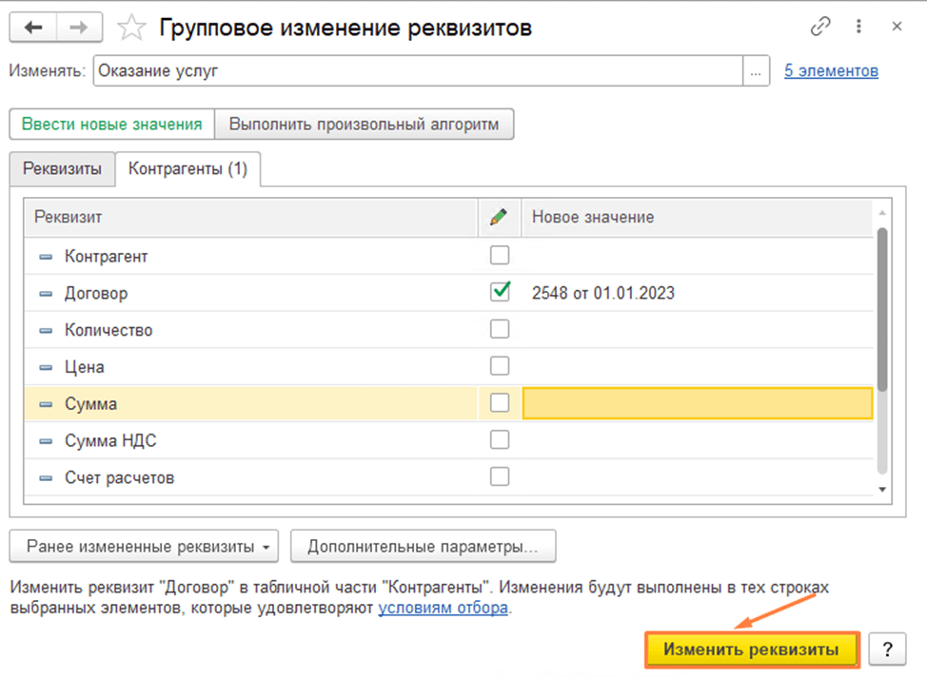Click the pencil icon column header
The width and height of the screenshot is (927, 678).
tap(499, 217)
